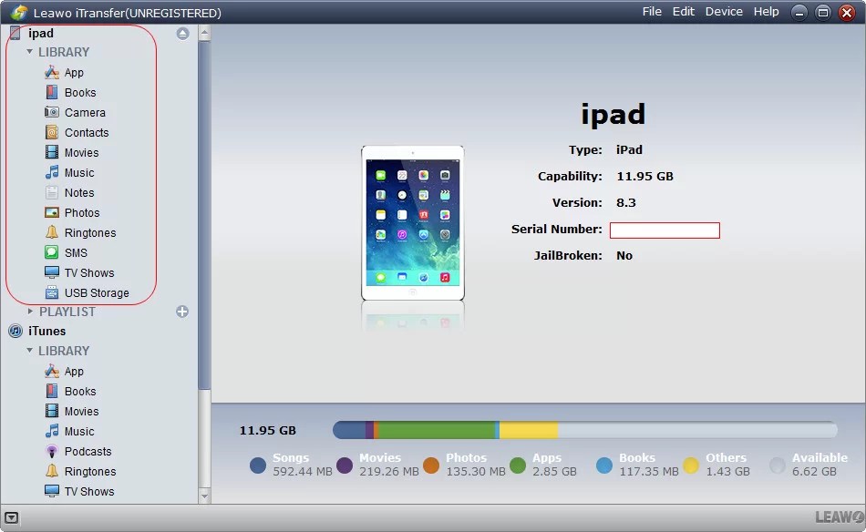Screen dimensions: 866x532
Task: Click the USB Storage icon
Action: (x=52, y=292)
